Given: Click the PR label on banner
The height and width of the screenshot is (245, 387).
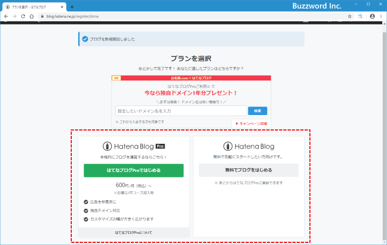Looking at the screenshot, I should coord(116,78).
